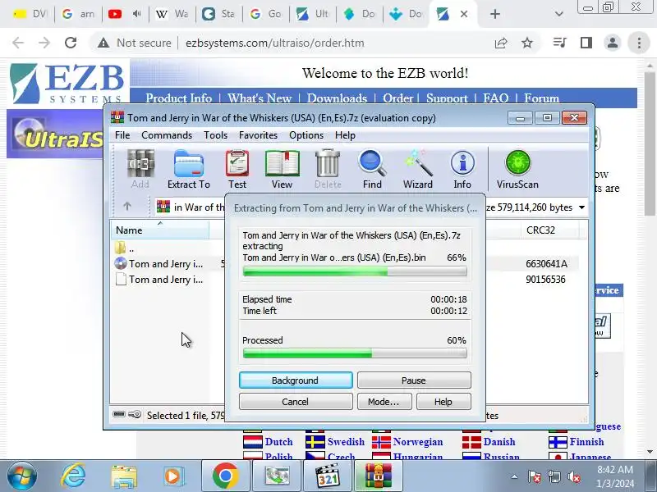Screen dimensions: 657x492
Task: Click the Finnish language link
Action: (x=586, y=442)
